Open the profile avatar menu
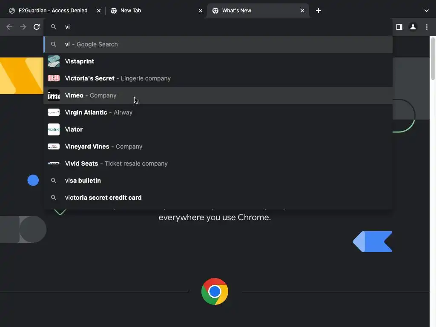The image size is (436, 327). click(x=413, y=27)
